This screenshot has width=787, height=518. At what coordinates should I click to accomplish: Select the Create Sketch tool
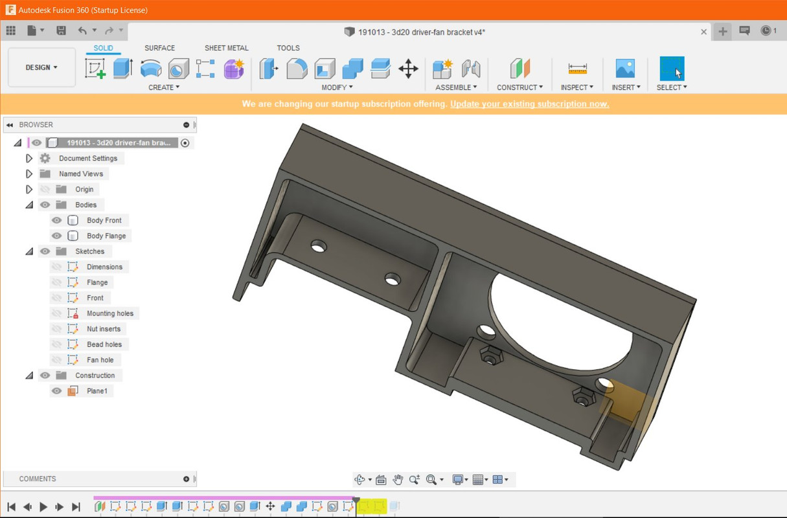[x=95, y=69]
